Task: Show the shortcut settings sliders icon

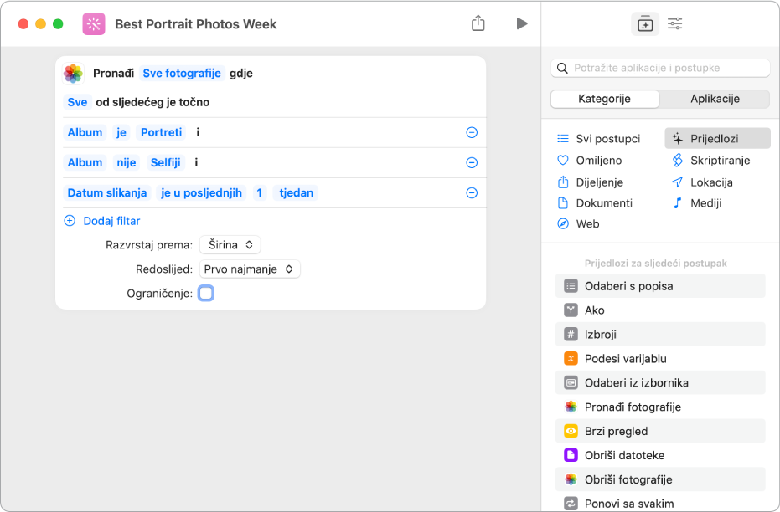Action: 674,24
